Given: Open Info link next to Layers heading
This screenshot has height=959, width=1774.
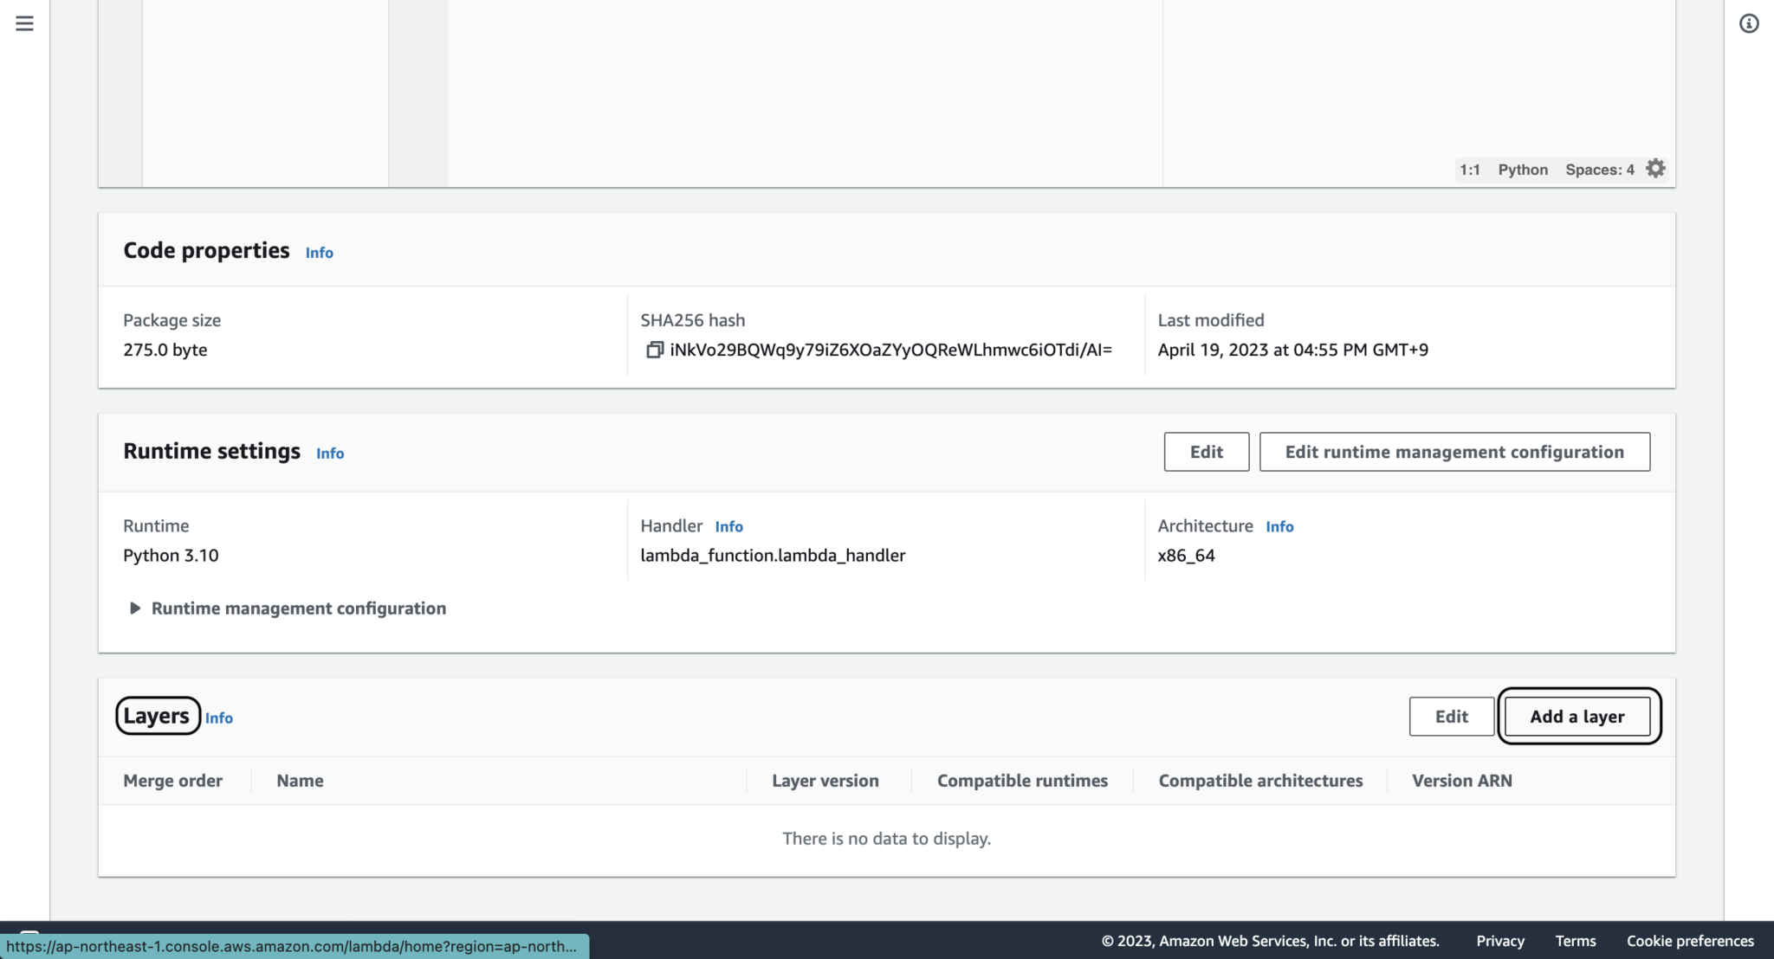Looking at the screenshot, I should pos(219,718).
